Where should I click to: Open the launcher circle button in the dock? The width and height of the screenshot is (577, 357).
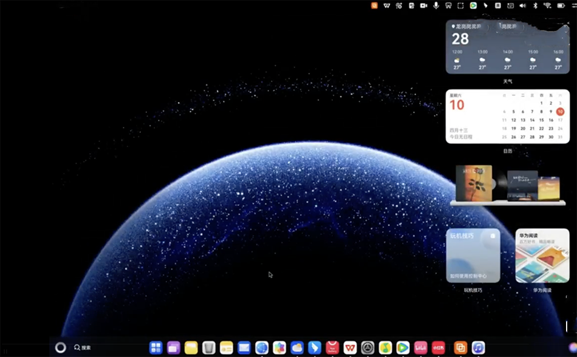coord(60,347)
